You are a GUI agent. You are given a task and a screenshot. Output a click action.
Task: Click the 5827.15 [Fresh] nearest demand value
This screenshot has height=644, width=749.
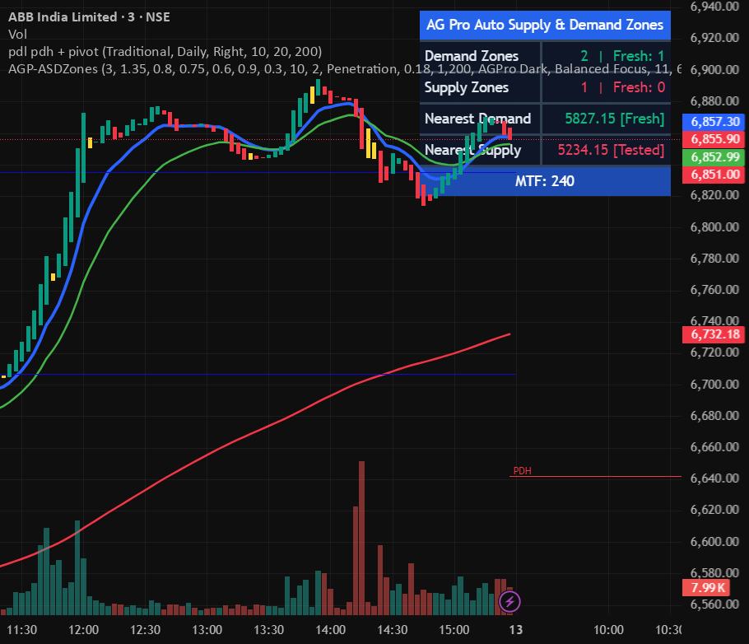coord(614,119)
